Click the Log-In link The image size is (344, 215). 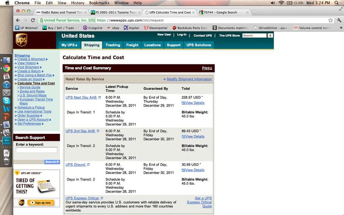(x=181, y=35)
